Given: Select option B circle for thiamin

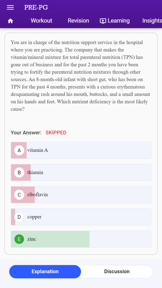Looking at the screenshot, I should tap(19, 172).
